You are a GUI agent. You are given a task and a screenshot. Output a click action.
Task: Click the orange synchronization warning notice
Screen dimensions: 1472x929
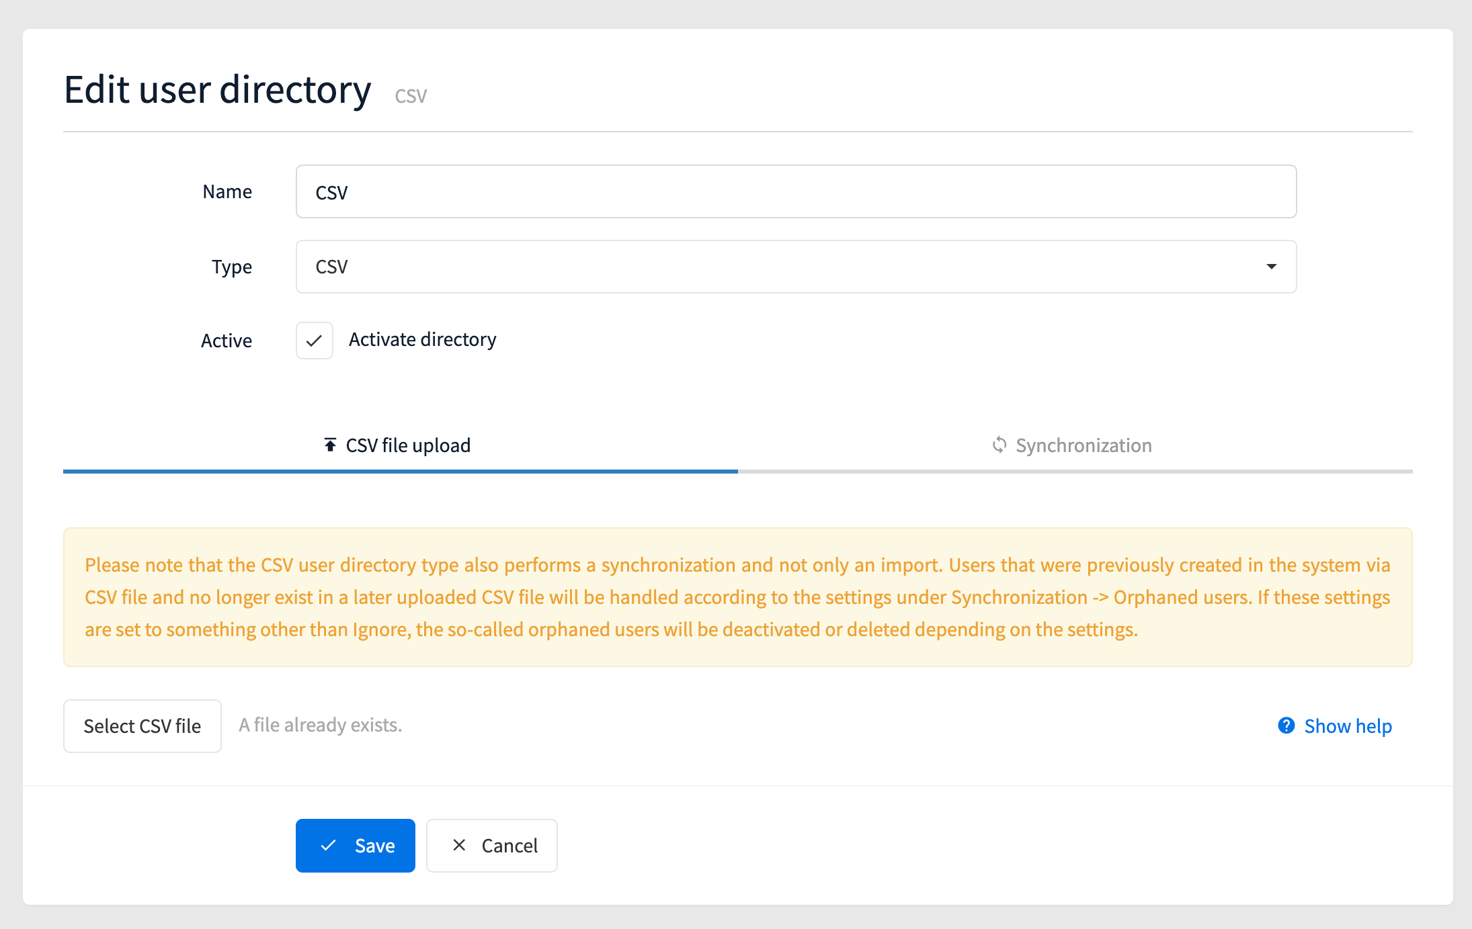pyautogui.click(x=738, y=597)
